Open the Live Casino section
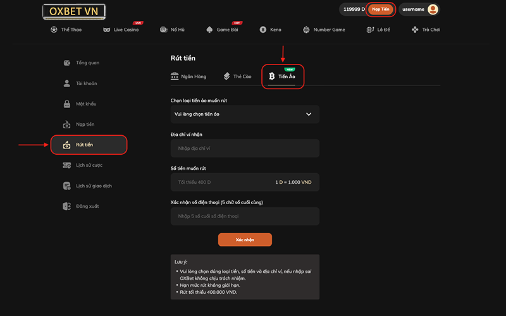The width and height of the screenshot is (506, 316). [x=121, y=30]
